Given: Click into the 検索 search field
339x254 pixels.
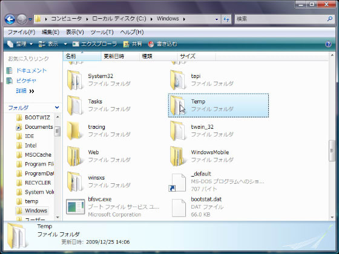Looking at the screenshot, I should point(281,19).
